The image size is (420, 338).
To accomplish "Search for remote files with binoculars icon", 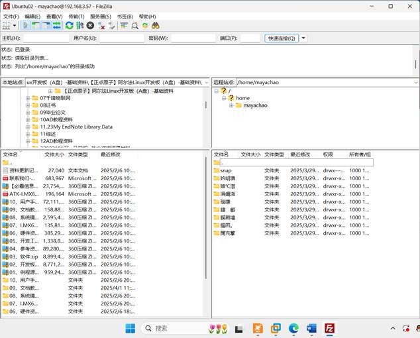I will pos(156,26).
